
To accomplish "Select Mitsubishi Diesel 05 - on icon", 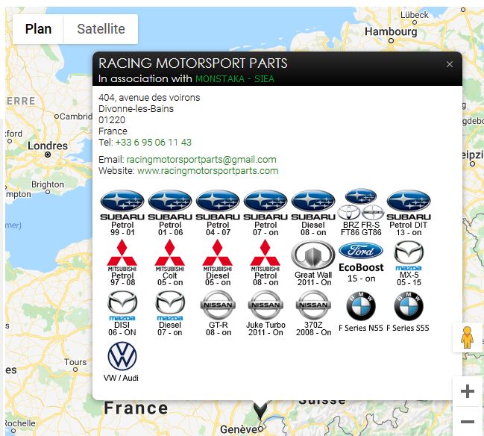I will pyautogui.click(x=218, y=263).
